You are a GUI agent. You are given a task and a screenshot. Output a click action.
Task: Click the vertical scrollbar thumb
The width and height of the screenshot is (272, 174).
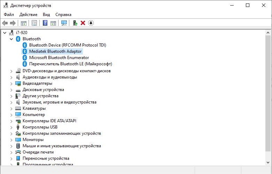point(268,93)
